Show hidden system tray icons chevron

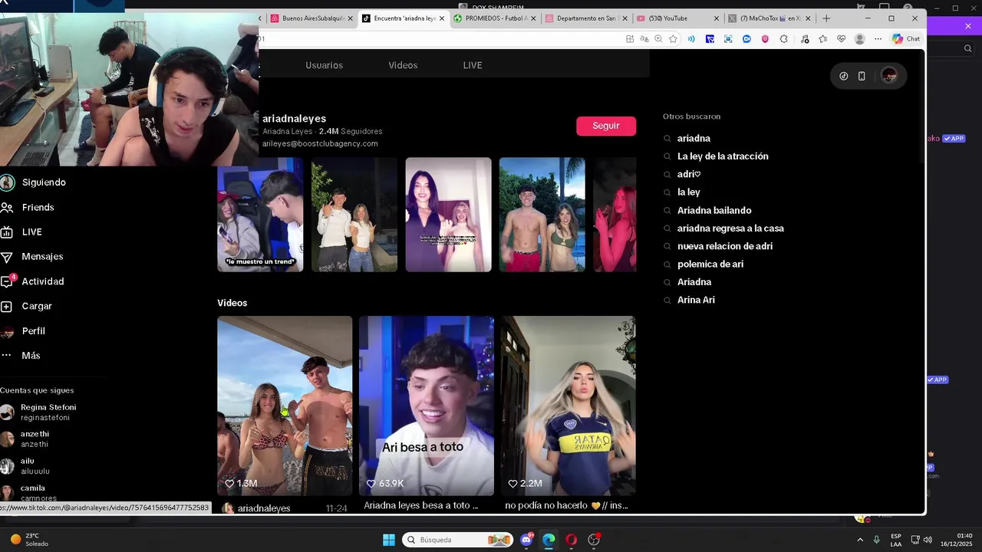pos(860,540)
